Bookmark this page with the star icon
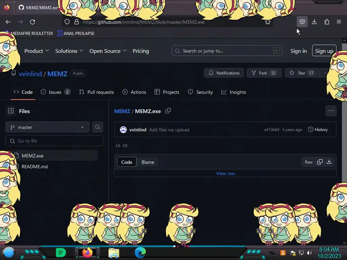Screen dimensions: 347x260 (268, 22)
